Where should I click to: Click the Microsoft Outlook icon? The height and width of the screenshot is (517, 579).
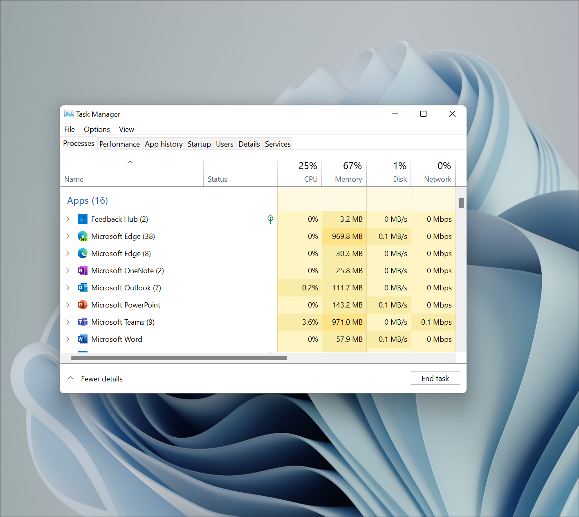click(83, 288)
